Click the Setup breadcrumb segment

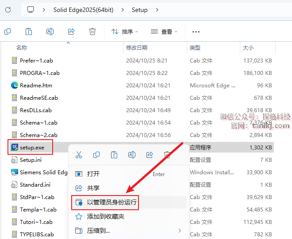point(139,10)
